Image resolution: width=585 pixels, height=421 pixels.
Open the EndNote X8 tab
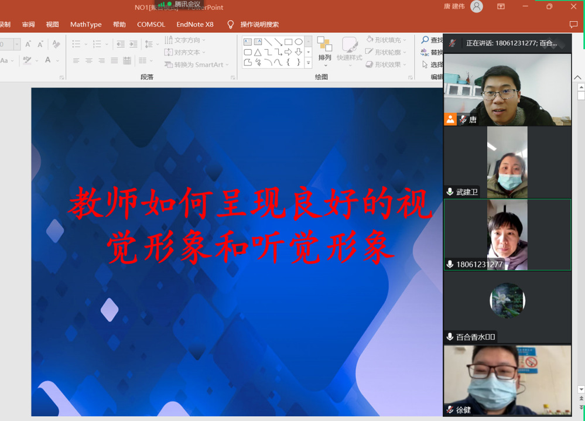(195, 25)
